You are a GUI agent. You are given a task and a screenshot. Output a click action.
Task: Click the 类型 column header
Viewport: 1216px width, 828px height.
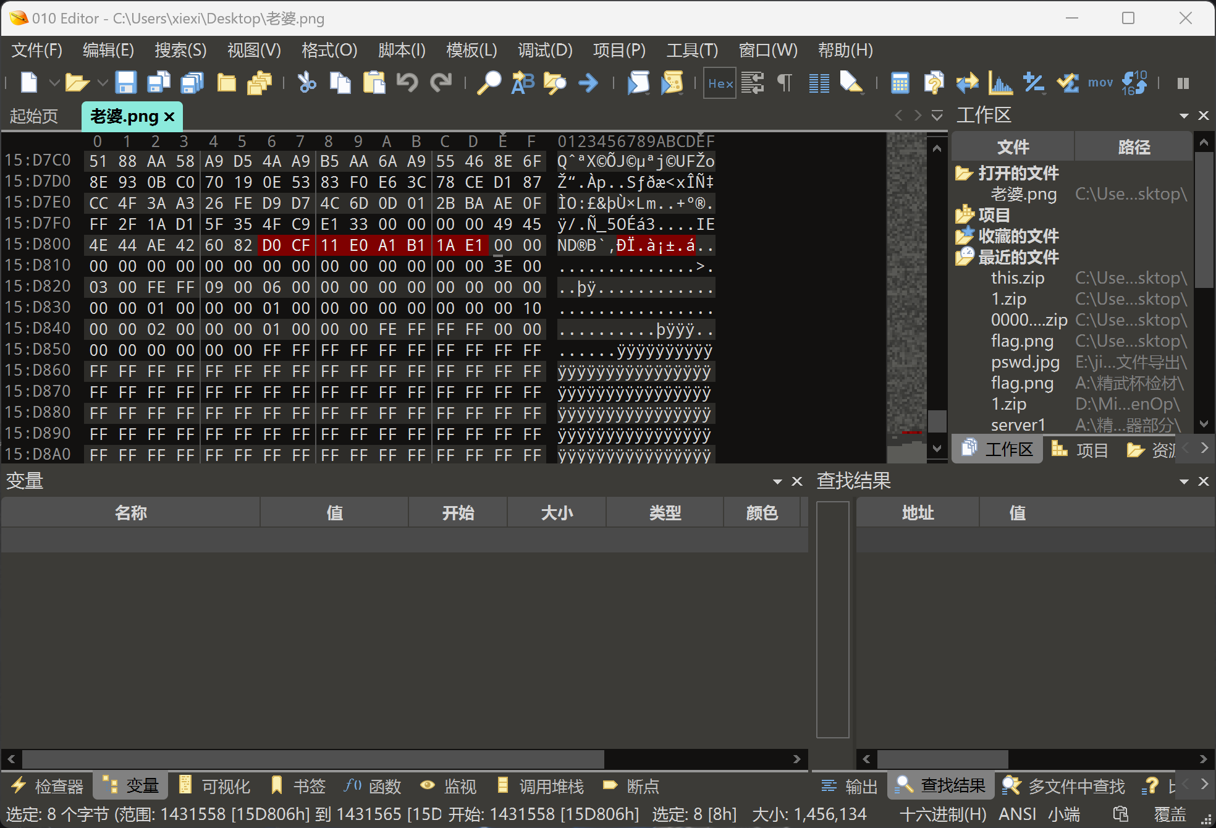665,513
